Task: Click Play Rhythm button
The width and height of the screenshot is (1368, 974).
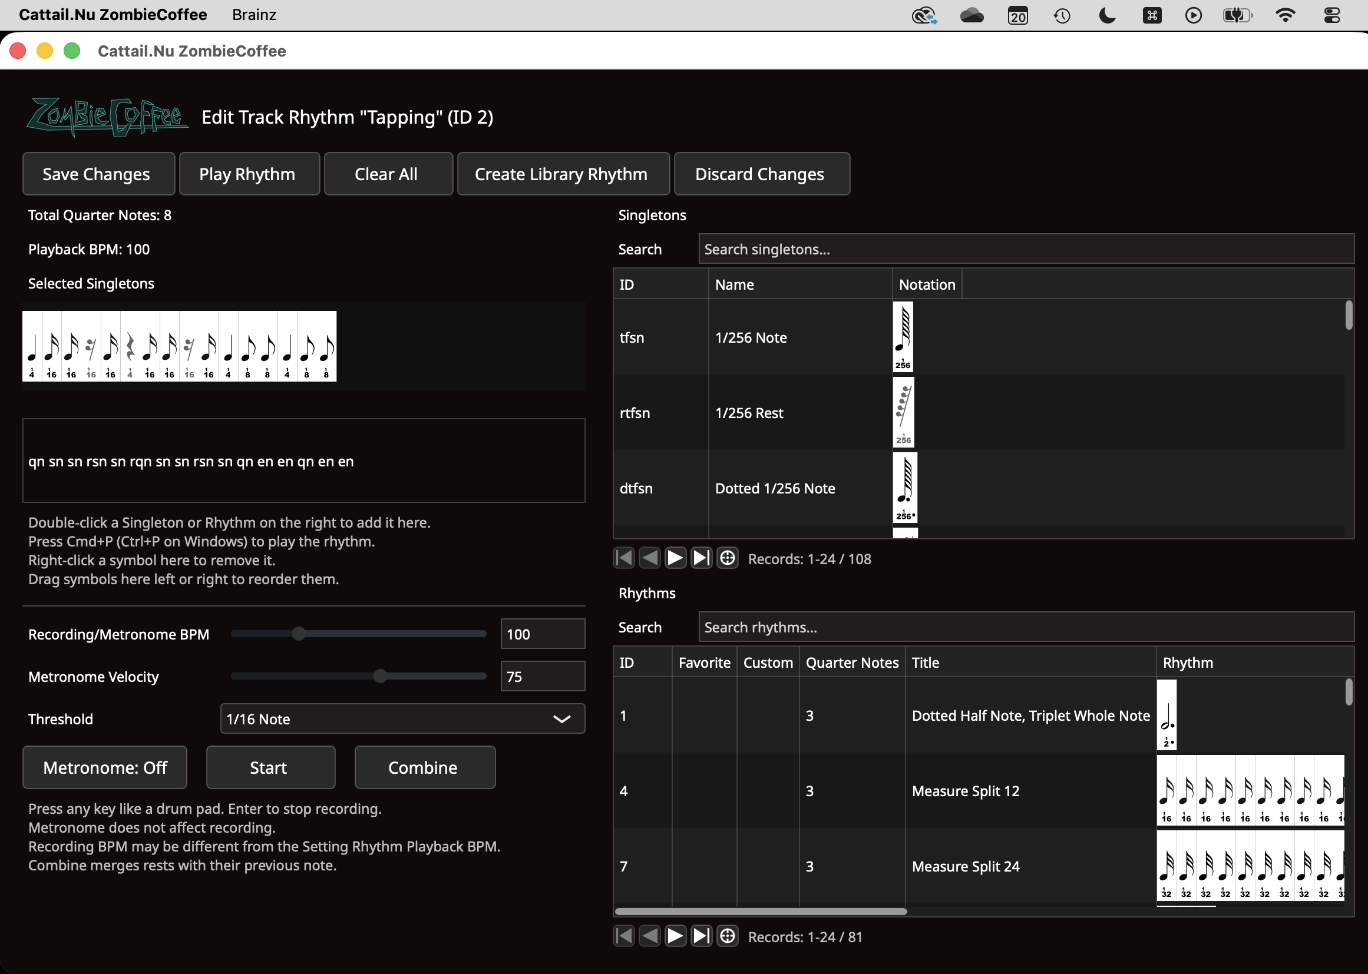Action: pyautogui.click(x=250, y=174)
